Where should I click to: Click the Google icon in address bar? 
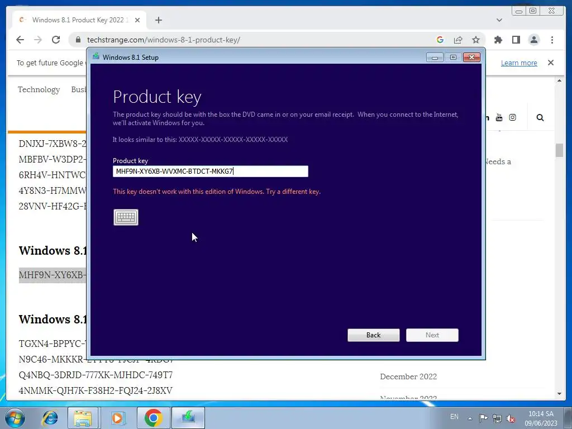[440, 40]
